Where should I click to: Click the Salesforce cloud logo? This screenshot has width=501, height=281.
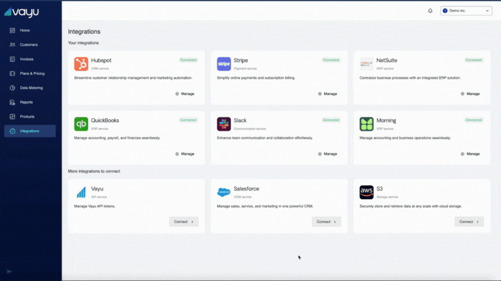[x=224, y=192]
